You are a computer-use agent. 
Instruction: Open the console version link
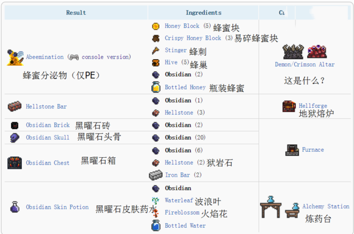(106, 57)
